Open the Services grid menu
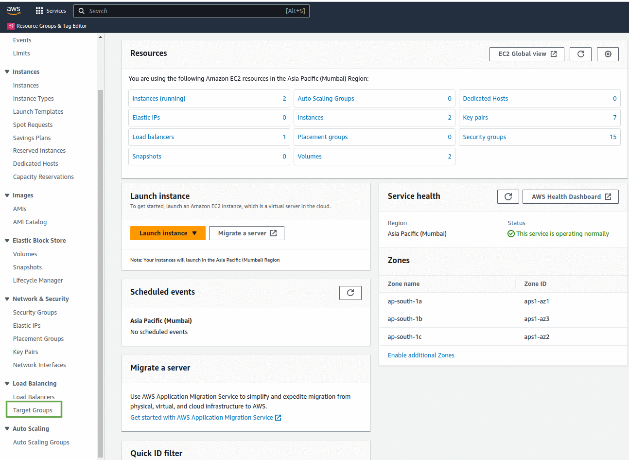 tap(51, 11)
